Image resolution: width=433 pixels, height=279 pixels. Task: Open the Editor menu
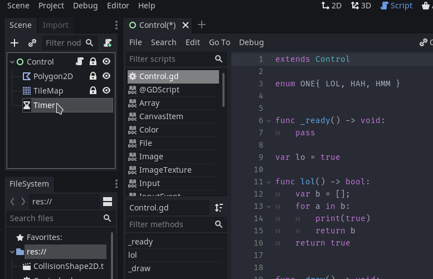point(118,6)
